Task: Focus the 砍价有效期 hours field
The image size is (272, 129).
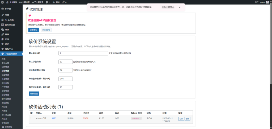Action: click(x=65, y=70)
